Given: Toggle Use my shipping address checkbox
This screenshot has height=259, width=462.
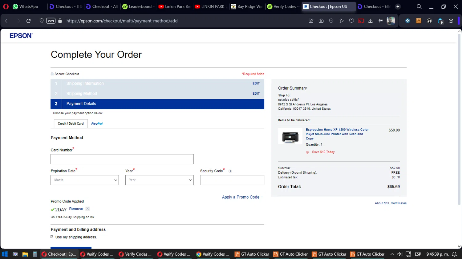Looking at the screenshot, I should tap(52, 237).
